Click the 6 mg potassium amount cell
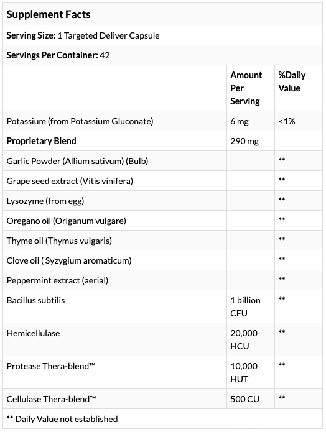 point(240,121)
